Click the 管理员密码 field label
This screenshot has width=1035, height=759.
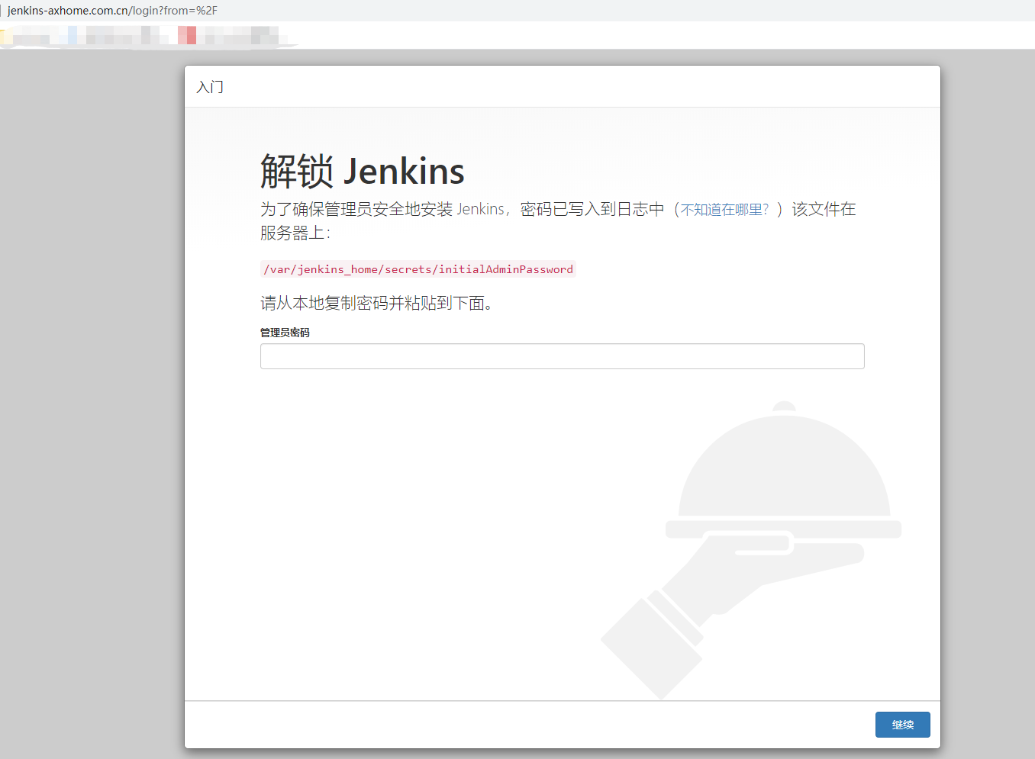tap(285, 333)
